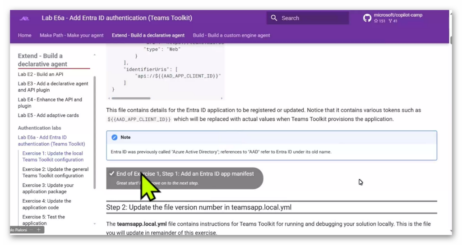The image size is (462, 245).
Task: Go to Exercise 3: Update your application package
Action: click(x=48, y=188)
